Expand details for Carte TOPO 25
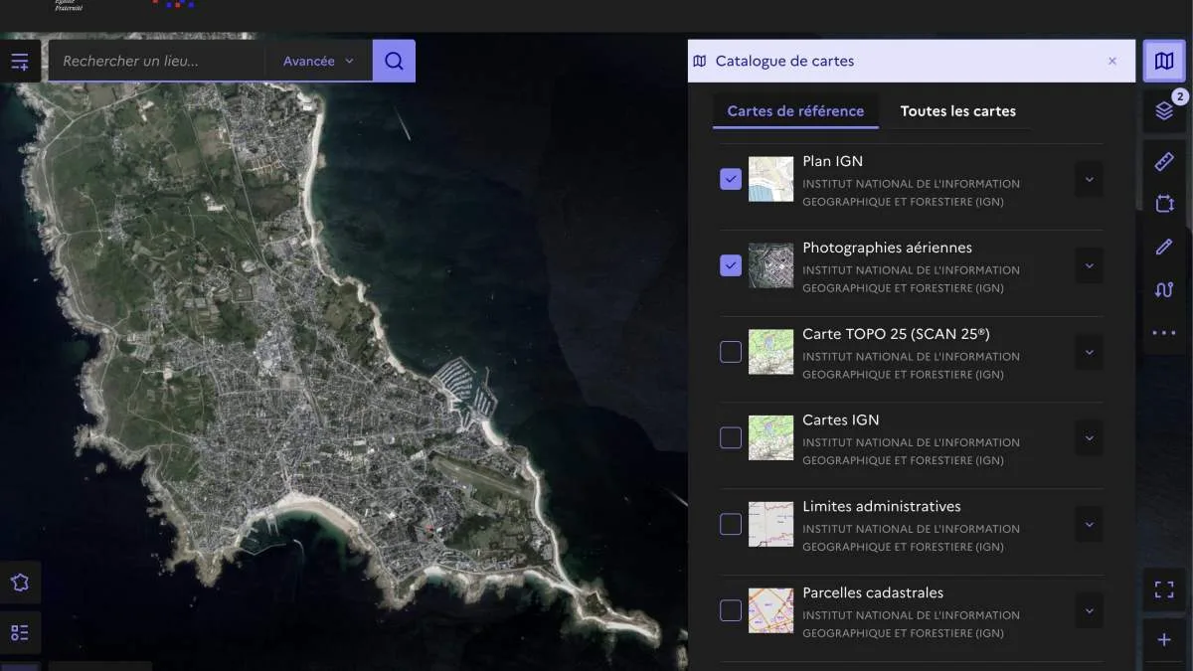1193x671 pixels. pyautogui.click(x=1089, y=352)
